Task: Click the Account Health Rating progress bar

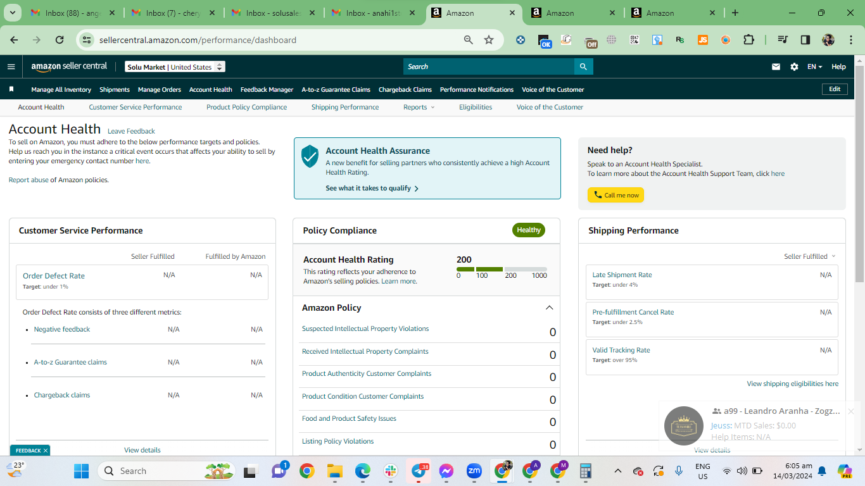Action: pyautogui.click(x=502, y=269)
